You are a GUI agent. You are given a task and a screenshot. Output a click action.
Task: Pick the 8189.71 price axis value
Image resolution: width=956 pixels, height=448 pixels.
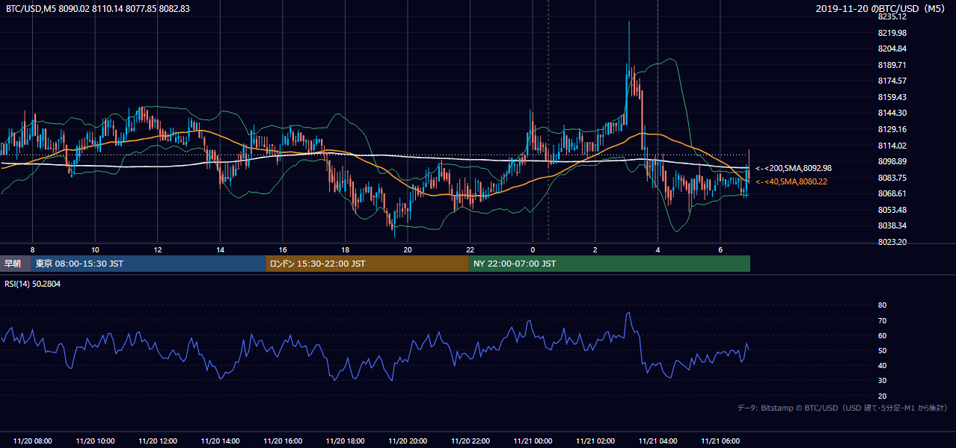coord(892,65)
